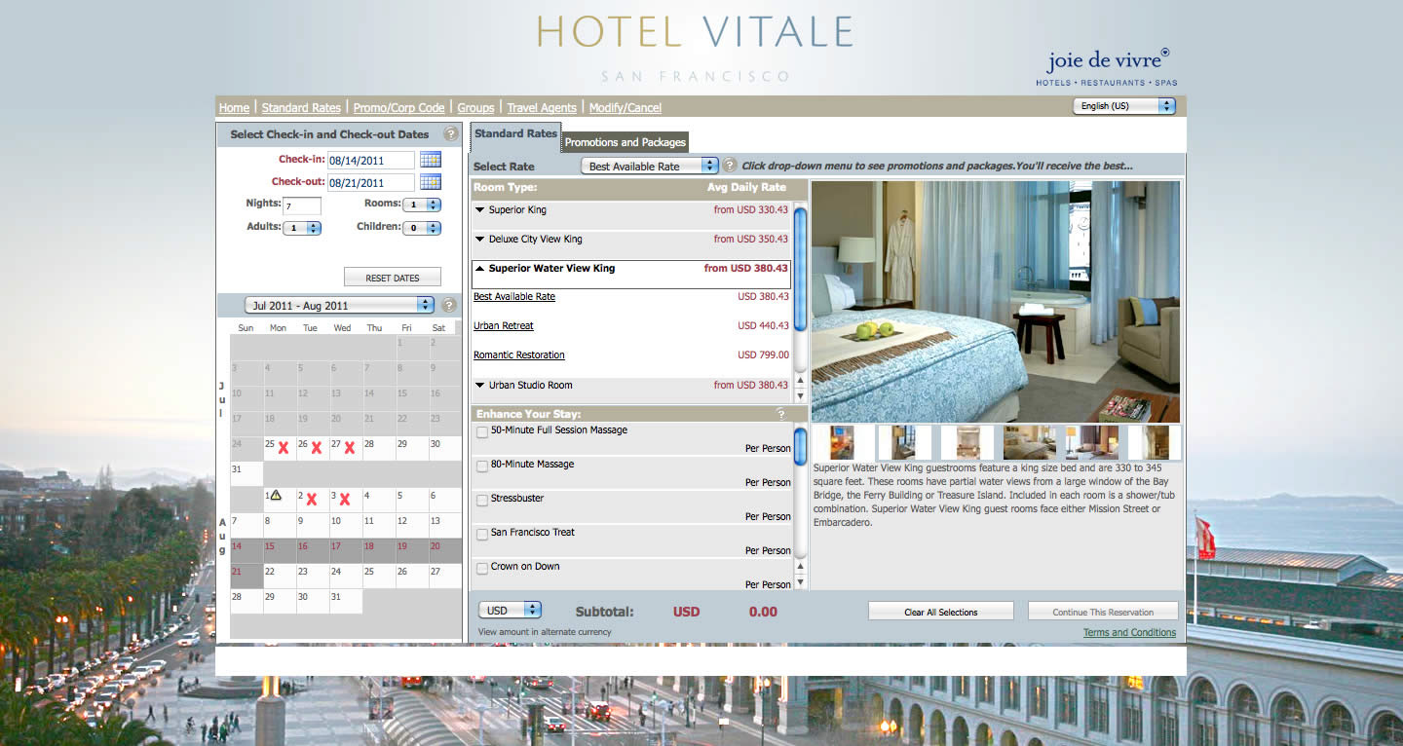Open Modify/Cancel navigation link
The image size is (1403, 746).
(x=626, y=108)
